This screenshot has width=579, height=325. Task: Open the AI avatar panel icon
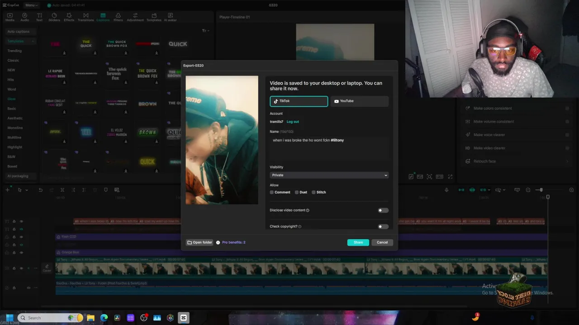[171, 17]
